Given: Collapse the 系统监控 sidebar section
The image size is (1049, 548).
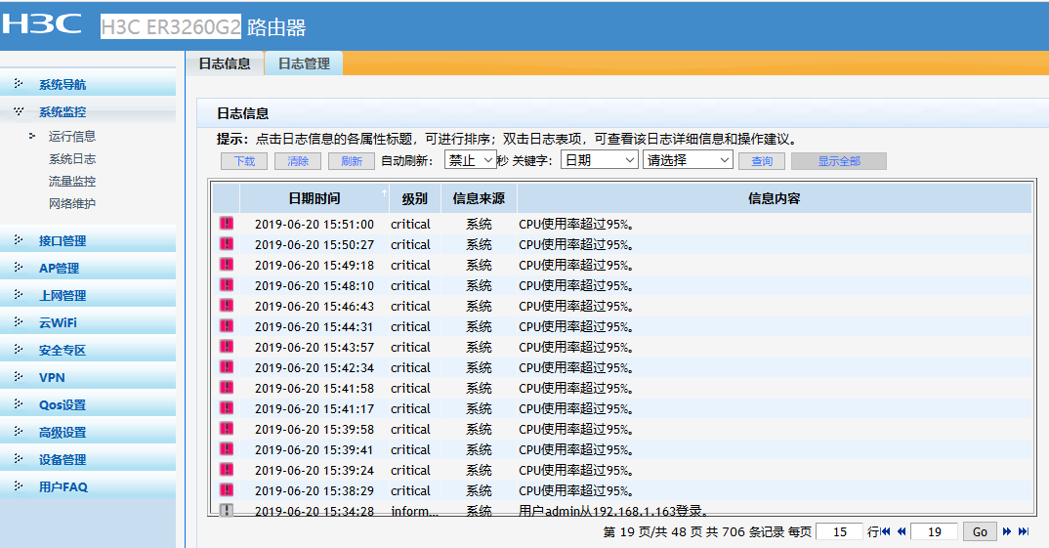Looking at the screenshot, I should point(63,111).
